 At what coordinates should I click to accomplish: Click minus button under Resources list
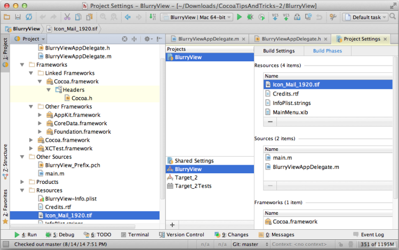(x=270, y=122)
